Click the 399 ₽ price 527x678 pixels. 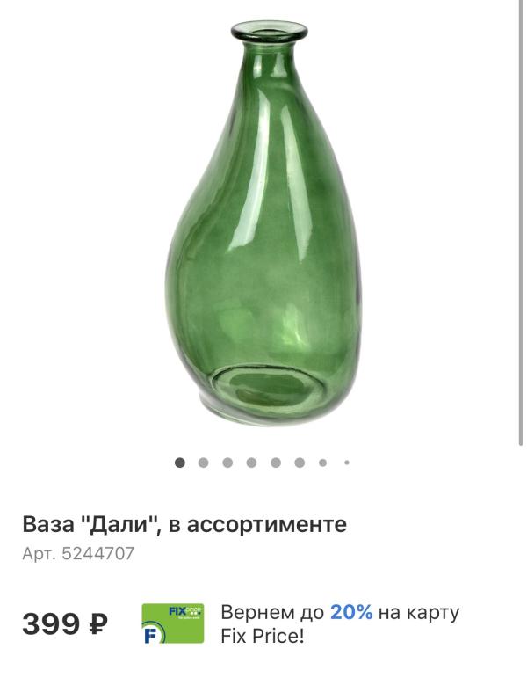(65, 624)
